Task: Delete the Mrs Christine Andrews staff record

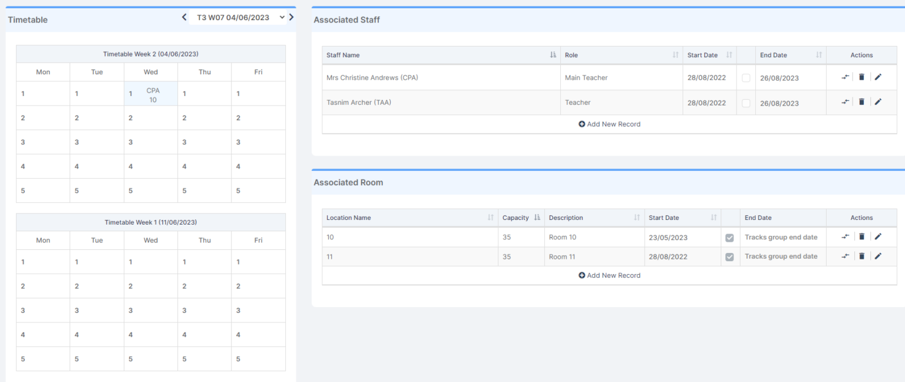Action: pyautogui.click(x=861, y=77)
